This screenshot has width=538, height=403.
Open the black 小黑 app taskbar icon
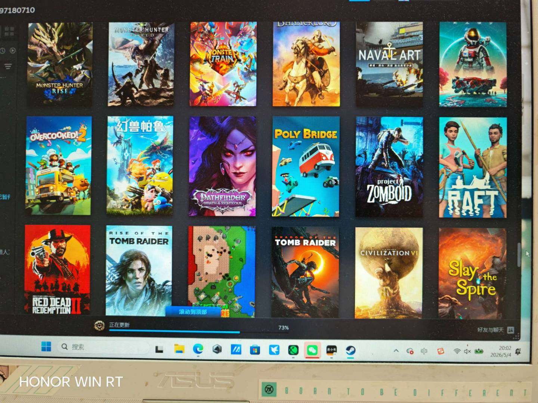331,350
